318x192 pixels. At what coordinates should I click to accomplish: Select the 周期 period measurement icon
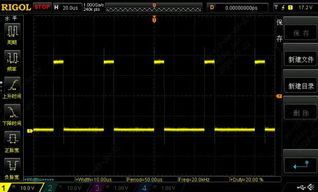(12, 31)
